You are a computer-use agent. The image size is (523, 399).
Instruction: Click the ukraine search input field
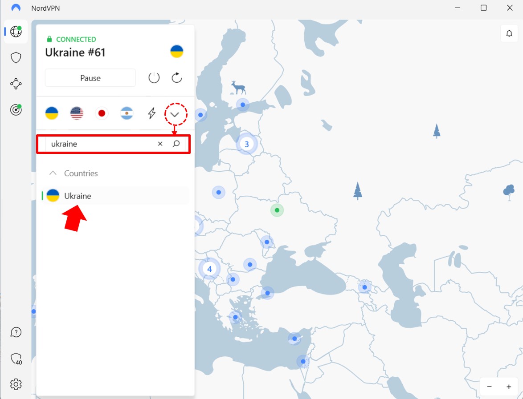[x=98, y=144]
